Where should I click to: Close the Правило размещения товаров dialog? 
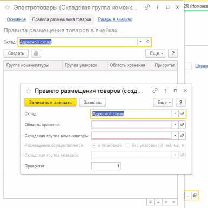point(185,91)
